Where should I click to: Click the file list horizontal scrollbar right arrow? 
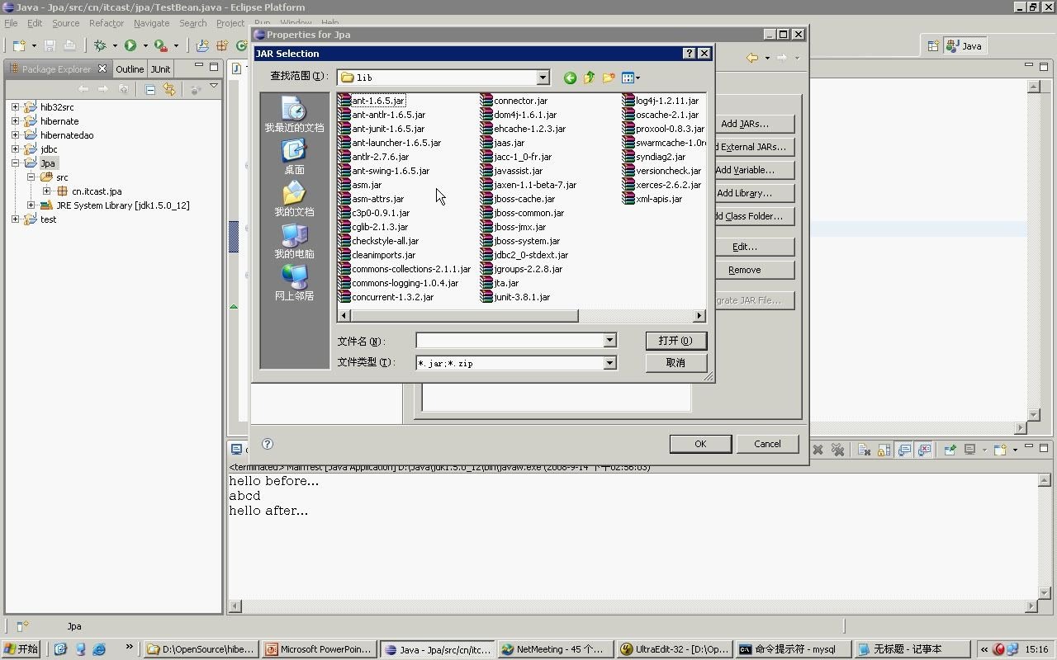699,315
